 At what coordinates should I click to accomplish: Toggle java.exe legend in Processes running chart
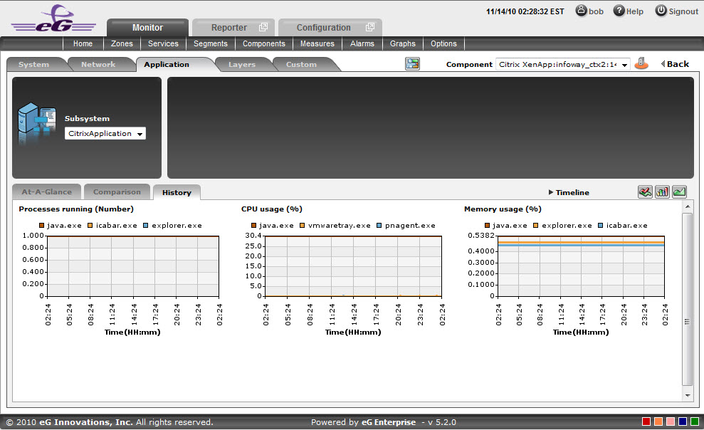tap(61, 226)
